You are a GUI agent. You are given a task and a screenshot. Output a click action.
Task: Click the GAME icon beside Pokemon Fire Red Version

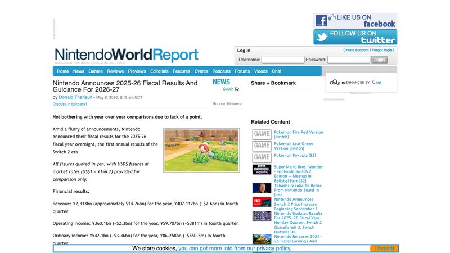tap(262, 134)
